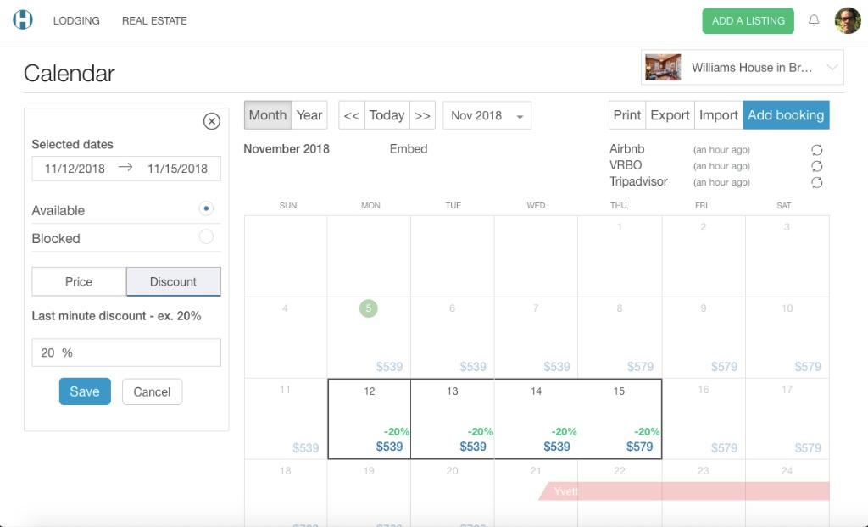Open the Lodging menu
Viewport: 868px width, 527px height.
[x=76, y=20]
